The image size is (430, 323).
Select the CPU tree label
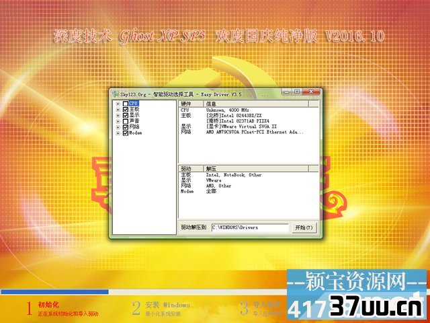[134, 104]
